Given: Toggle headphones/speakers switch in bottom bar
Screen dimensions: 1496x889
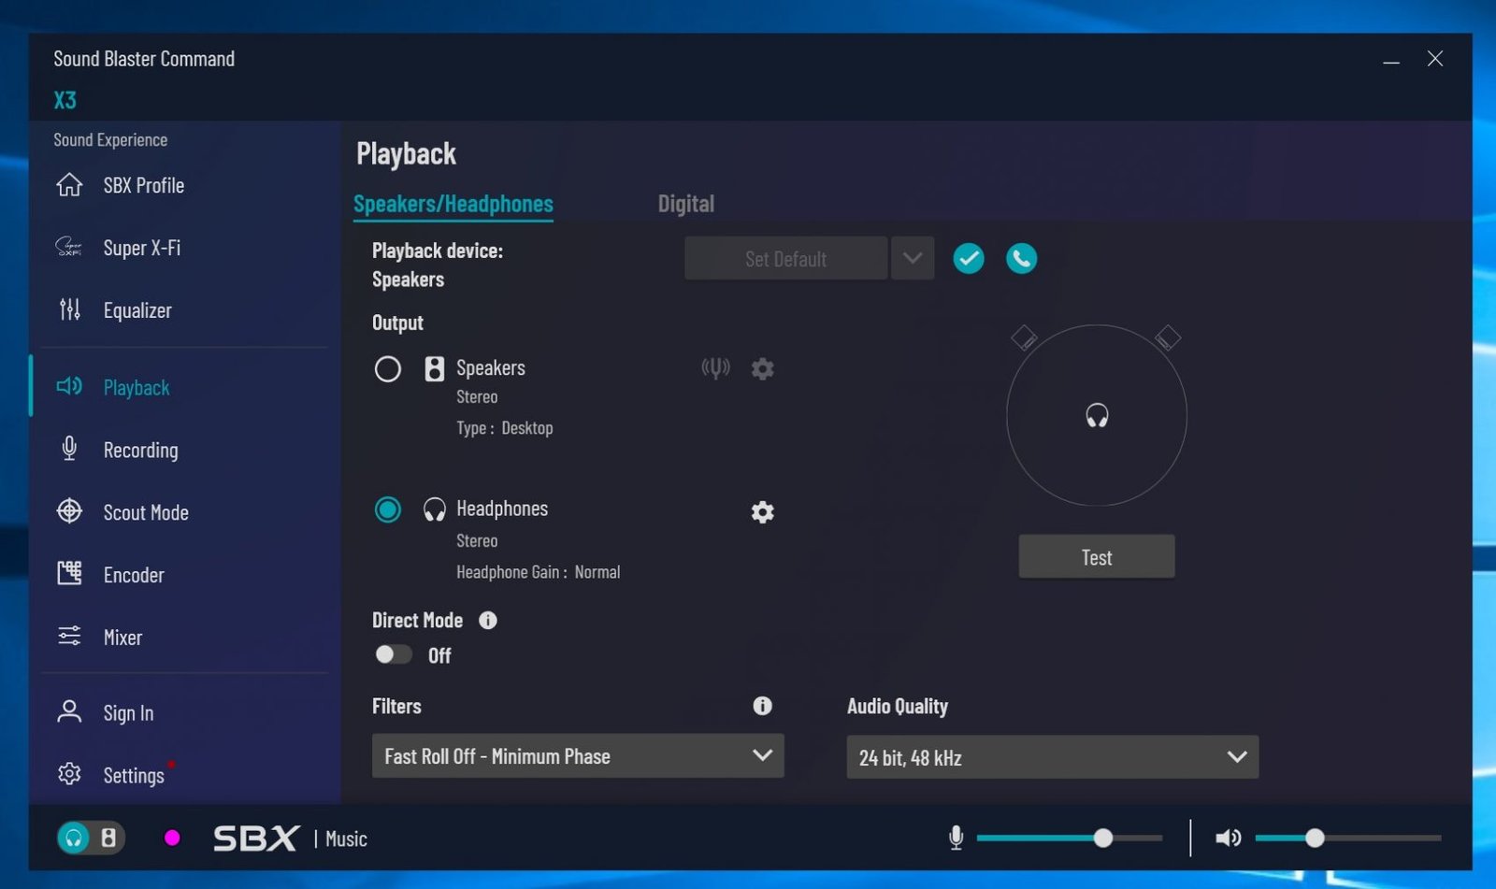Looking at the screenshot, I should tap(91, 838).
